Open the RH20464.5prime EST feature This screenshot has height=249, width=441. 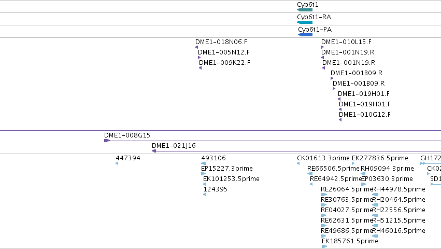375,205
